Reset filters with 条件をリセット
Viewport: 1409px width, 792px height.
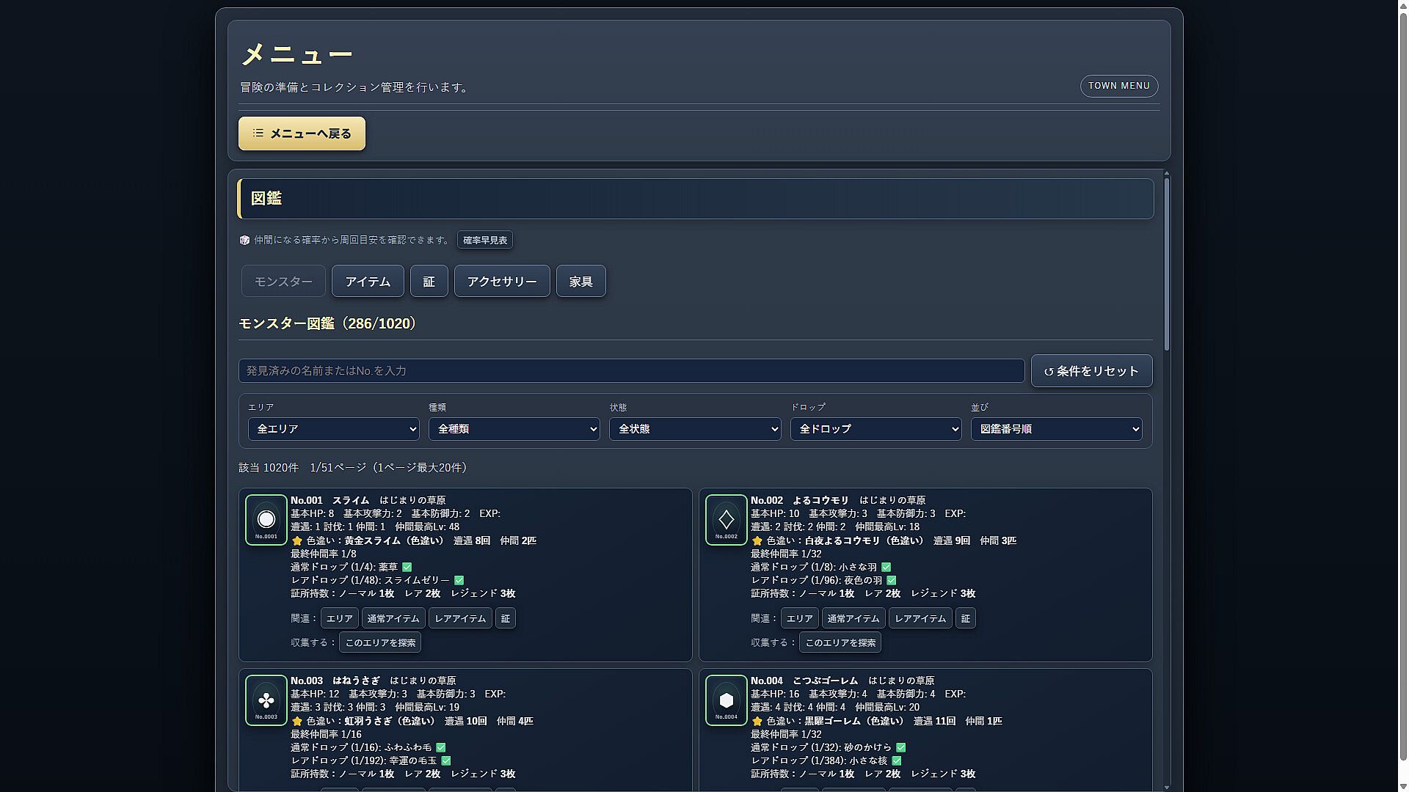pos(1091,371)
